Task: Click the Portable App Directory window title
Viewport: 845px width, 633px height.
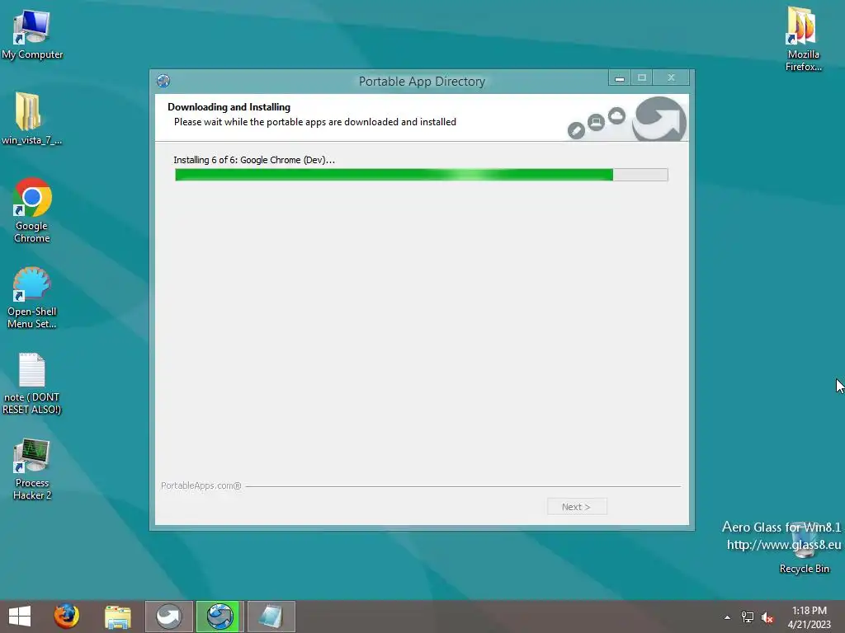Action: click(x=422, y=82)
